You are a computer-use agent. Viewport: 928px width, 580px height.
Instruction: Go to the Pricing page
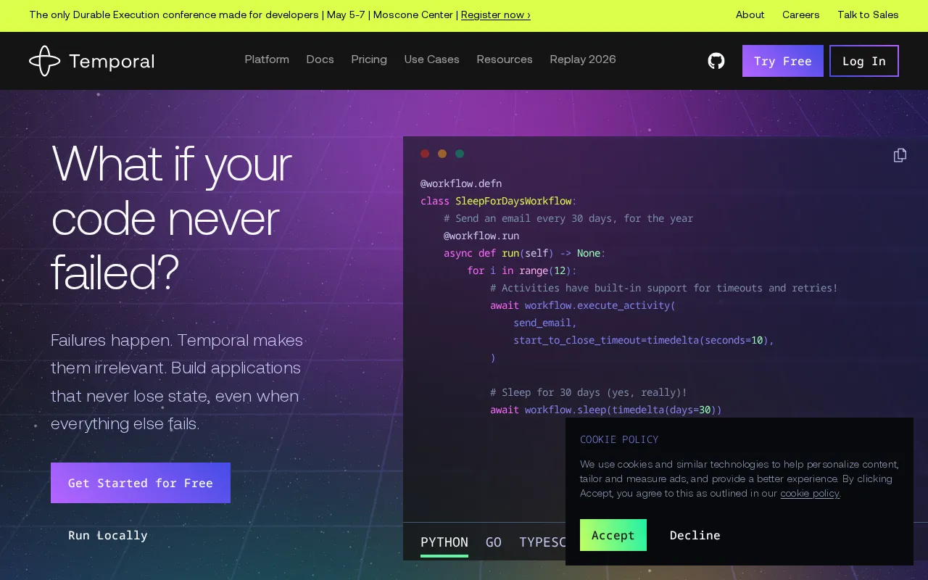[x=369, y=59]
